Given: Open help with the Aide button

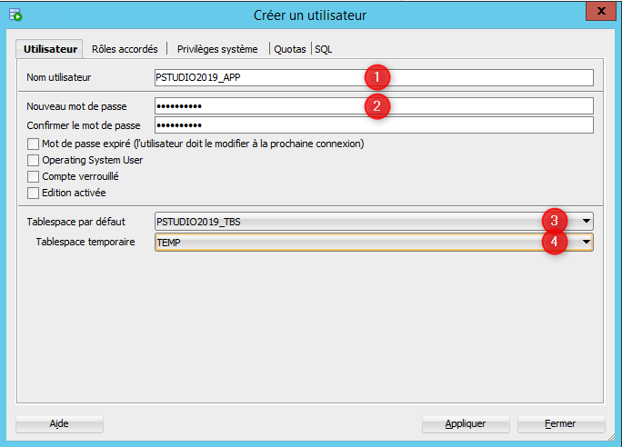Looking at the screenshot, I should 59,423.
